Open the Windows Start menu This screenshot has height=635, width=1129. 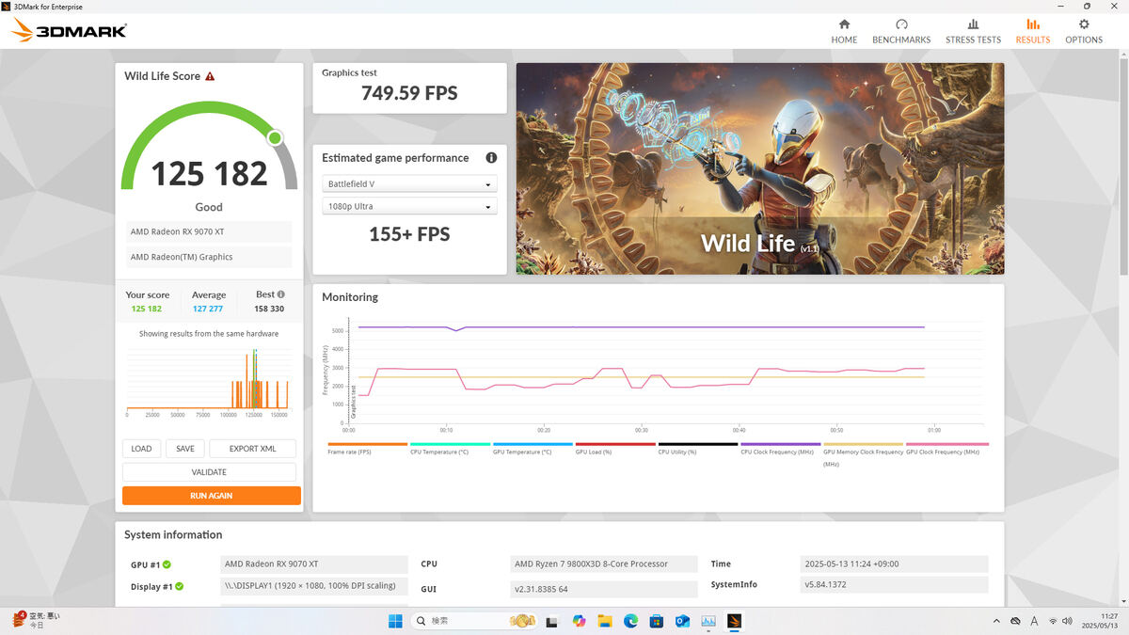[395, 621]
